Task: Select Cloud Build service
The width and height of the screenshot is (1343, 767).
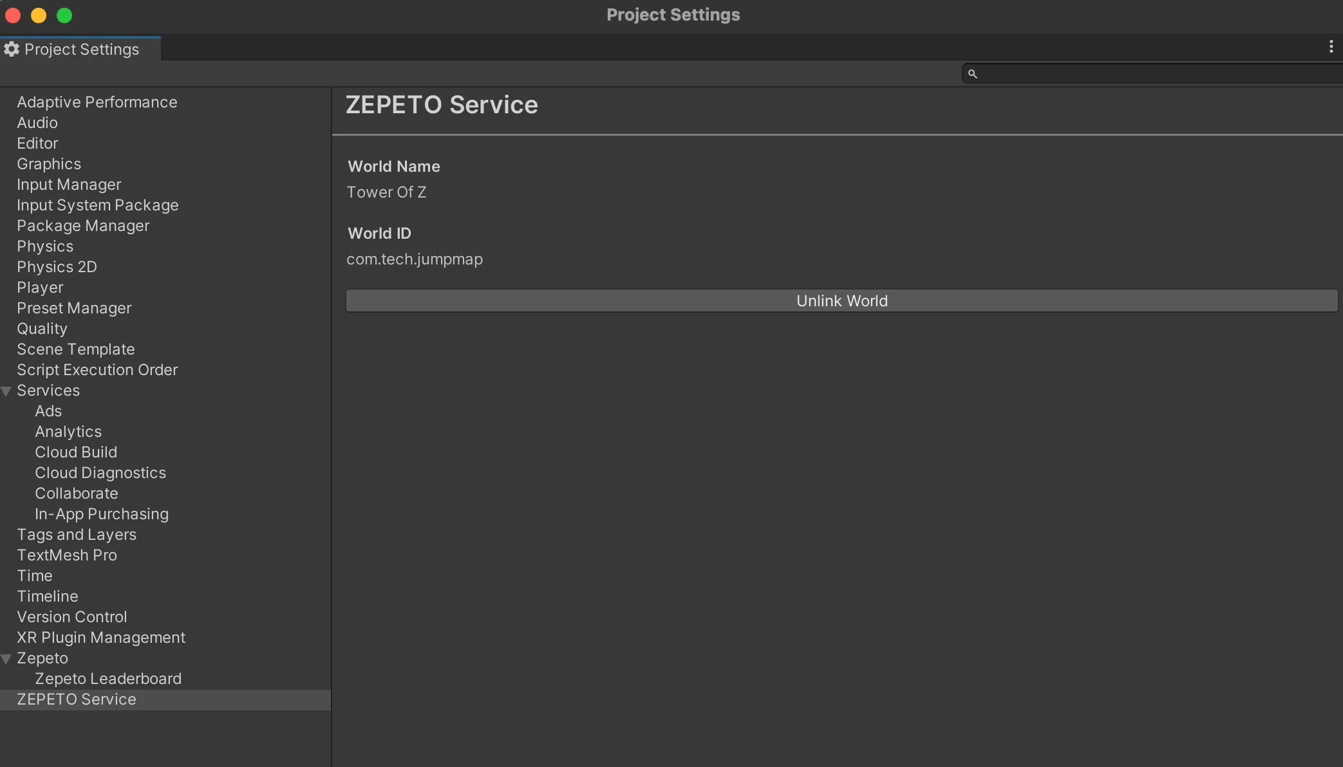Action: [x=76, y=452]
